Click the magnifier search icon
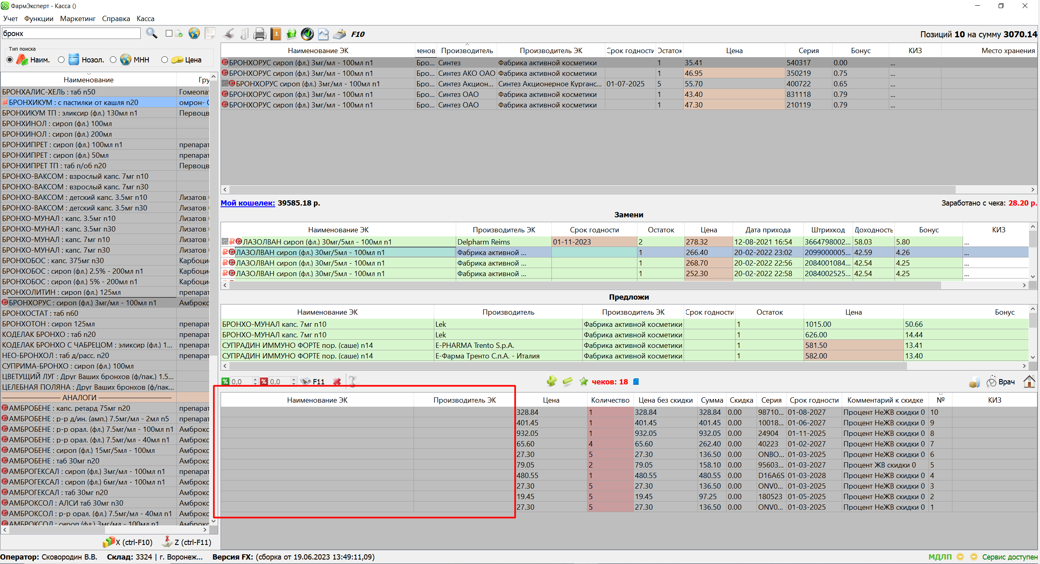1040x564 pixels. (x=152, y=33)
